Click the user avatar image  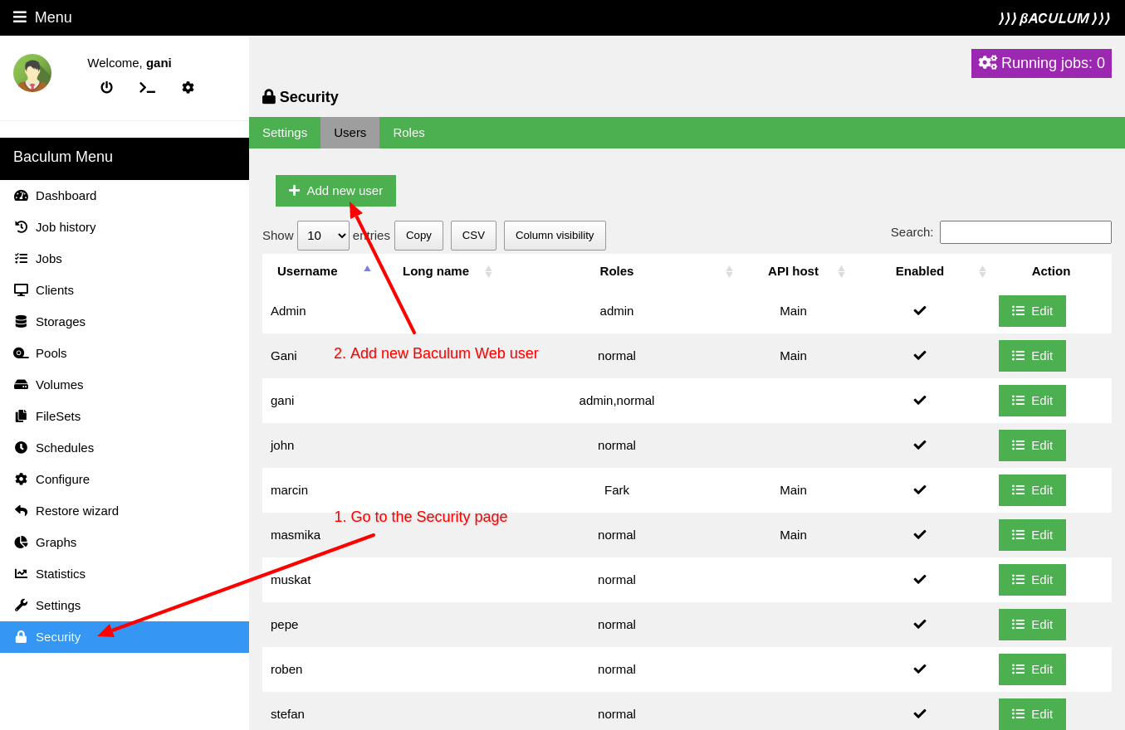[32, 73]
